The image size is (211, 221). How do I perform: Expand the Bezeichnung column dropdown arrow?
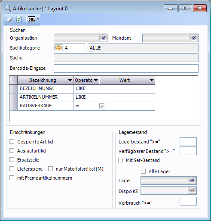(70, 80)
